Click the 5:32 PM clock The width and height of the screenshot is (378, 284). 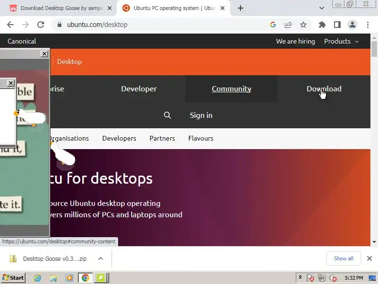(x=353, y=278)
